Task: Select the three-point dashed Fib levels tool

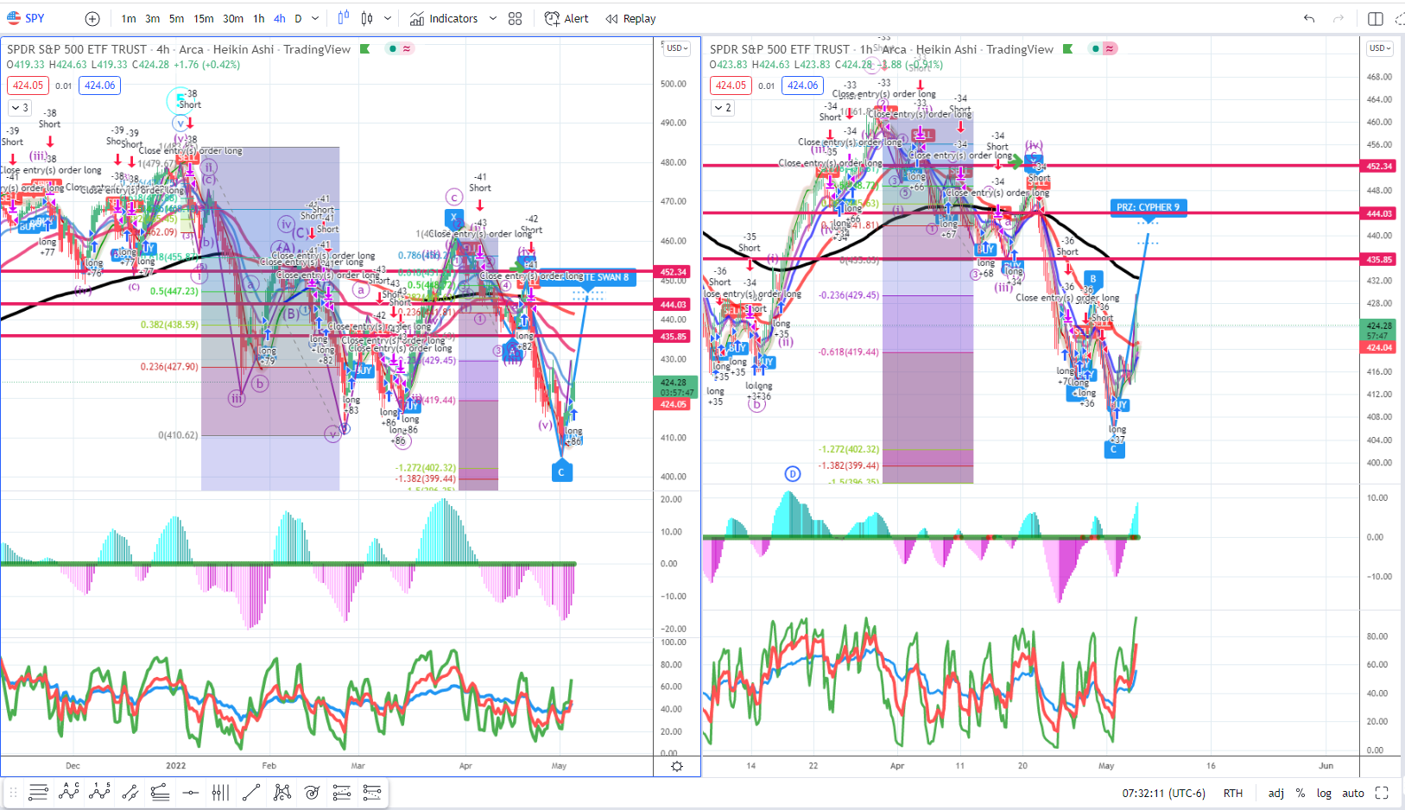Action: coord(342,792)
